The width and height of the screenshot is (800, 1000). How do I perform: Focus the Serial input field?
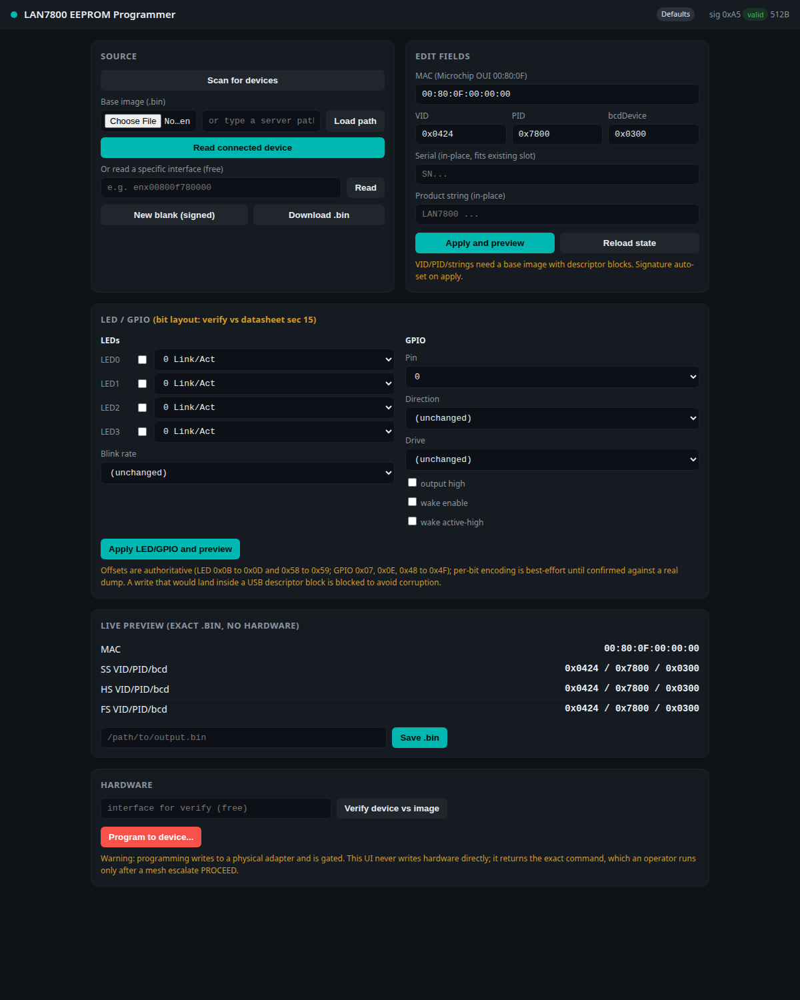point(557,174)
